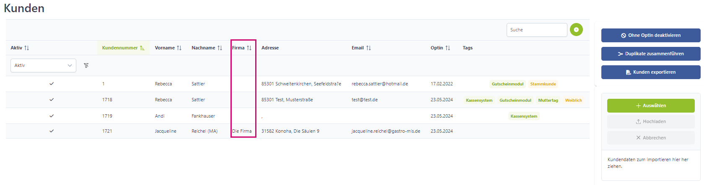Click email rebecca.sattler@hotmail.de
This screenshot has width=704, height=185.
(380, 84)
